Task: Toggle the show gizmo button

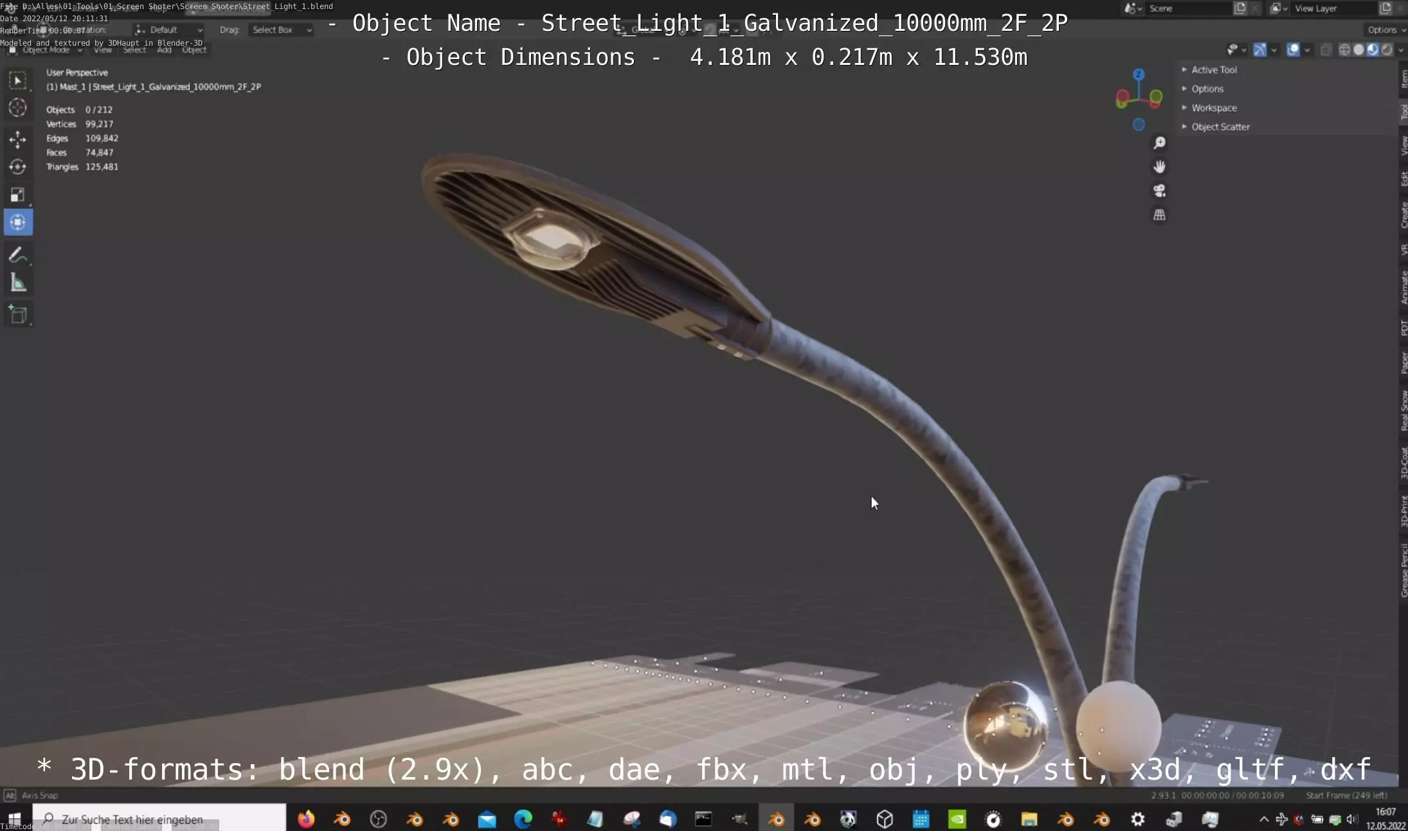Action: click(x=1259, y=49)
